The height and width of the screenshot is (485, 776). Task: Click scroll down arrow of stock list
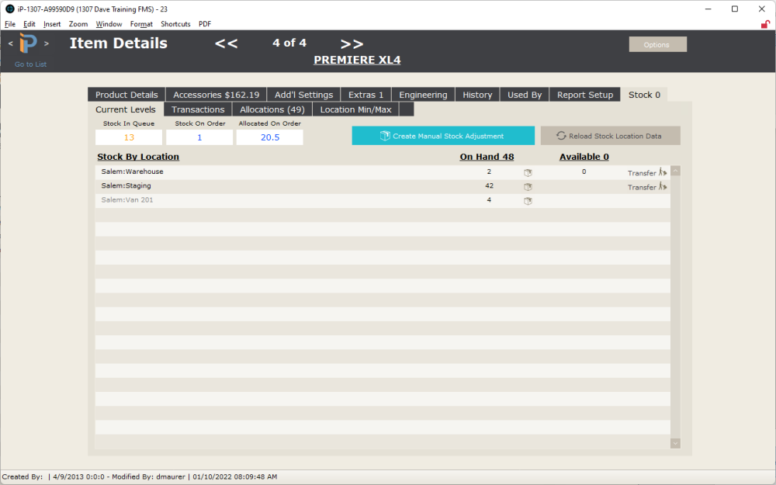coord(676,443)
